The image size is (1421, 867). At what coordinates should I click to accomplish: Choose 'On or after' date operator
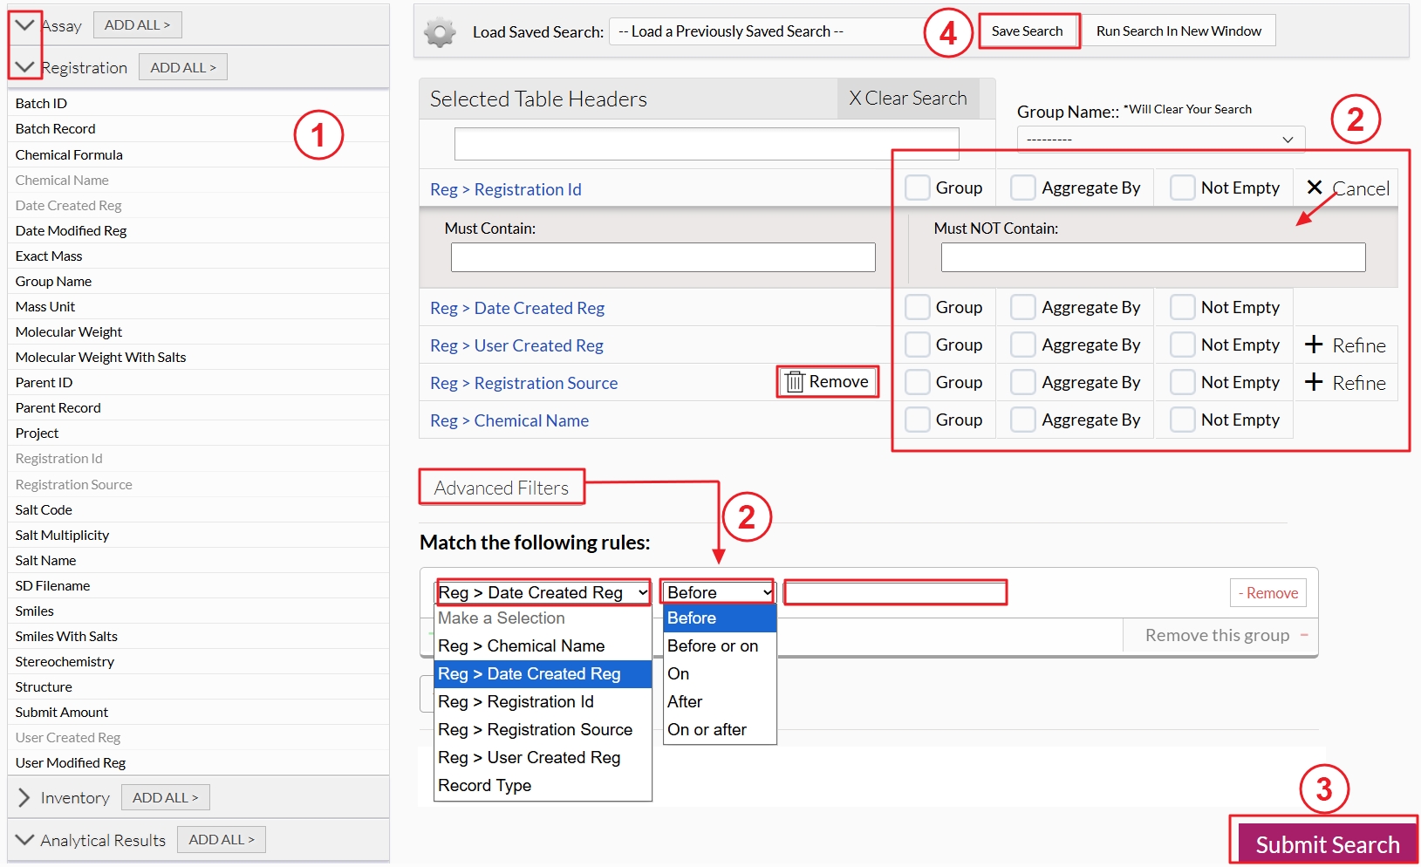[707, 730]
